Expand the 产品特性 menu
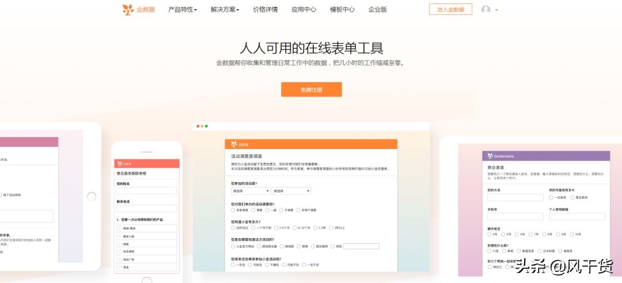 [x=183, y=10]
